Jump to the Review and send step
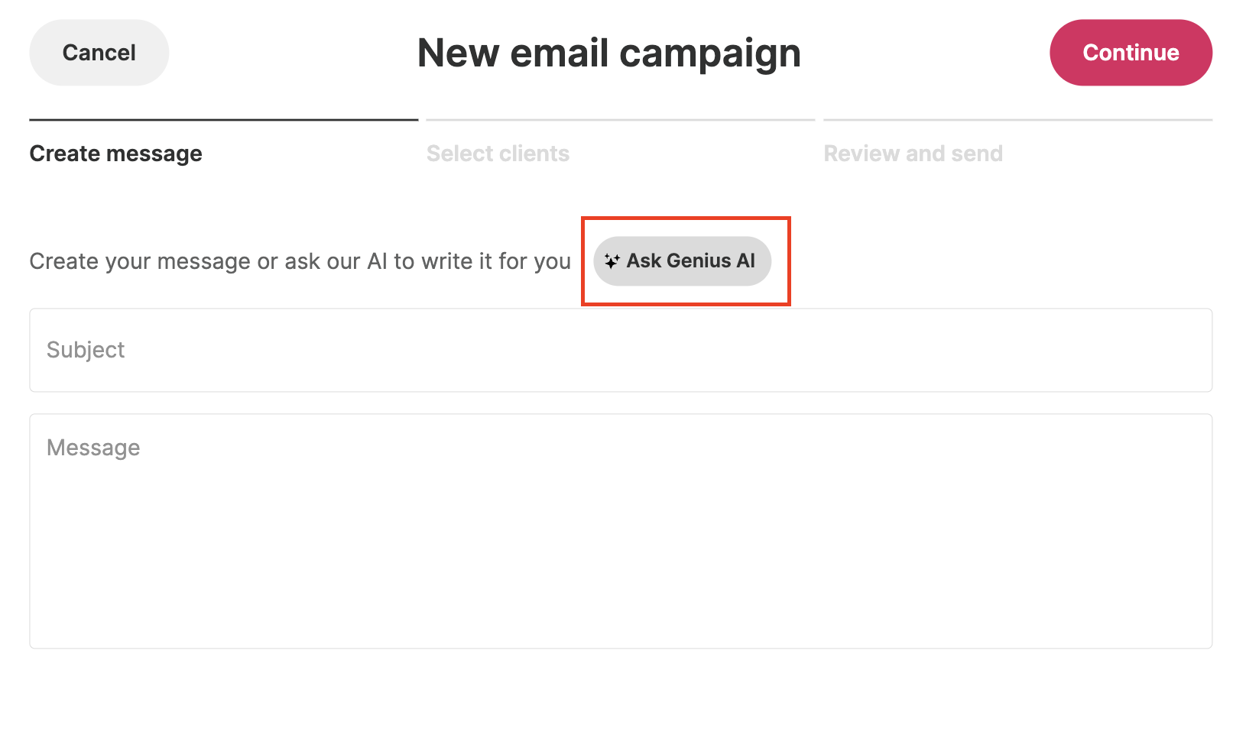Screen dimensions: 1246x741 click(x=913, y=154)
